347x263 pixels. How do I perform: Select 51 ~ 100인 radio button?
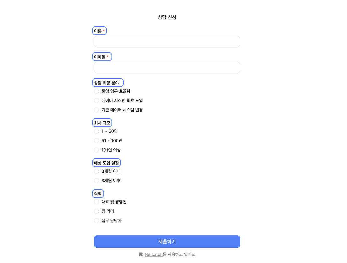click(x=97, y=141)
